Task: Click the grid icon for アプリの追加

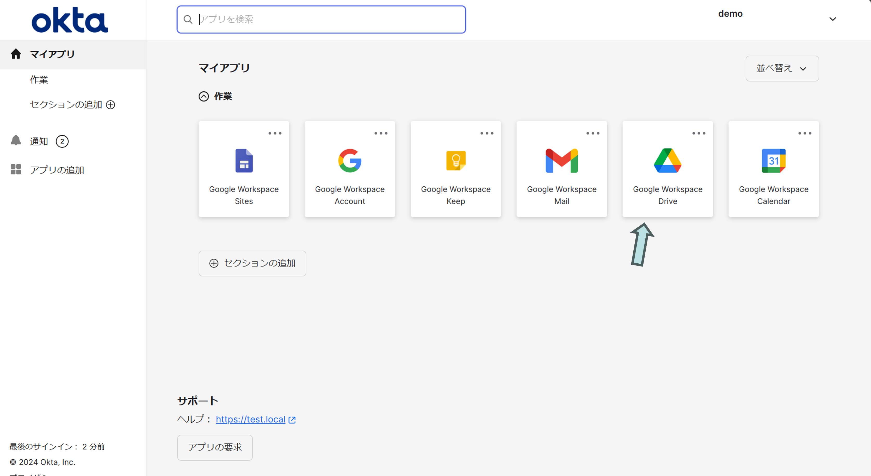Action: tap(16, 169)
